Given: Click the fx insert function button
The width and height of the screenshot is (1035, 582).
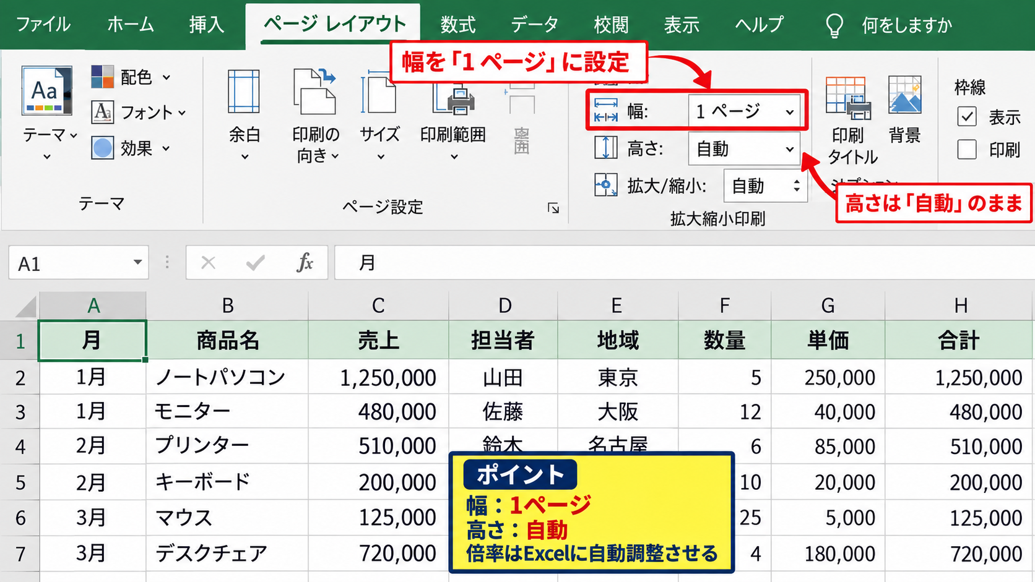Looking at the screenshot, I should (x=305, y=263).
